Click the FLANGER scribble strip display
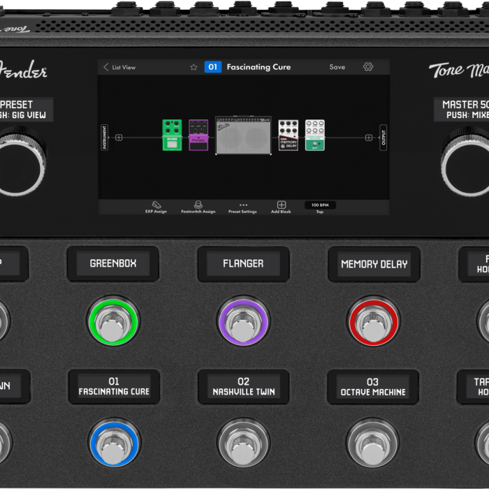The width and height of the screenshot is (489, 489). [243, 264]
